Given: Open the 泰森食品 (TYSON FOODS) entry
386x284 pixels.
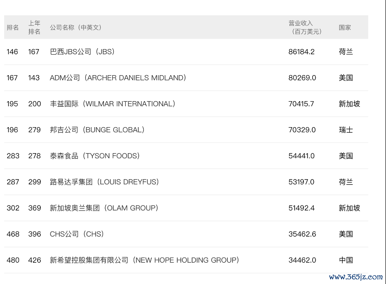Looking at the screenshot, I should click(95, 156).
